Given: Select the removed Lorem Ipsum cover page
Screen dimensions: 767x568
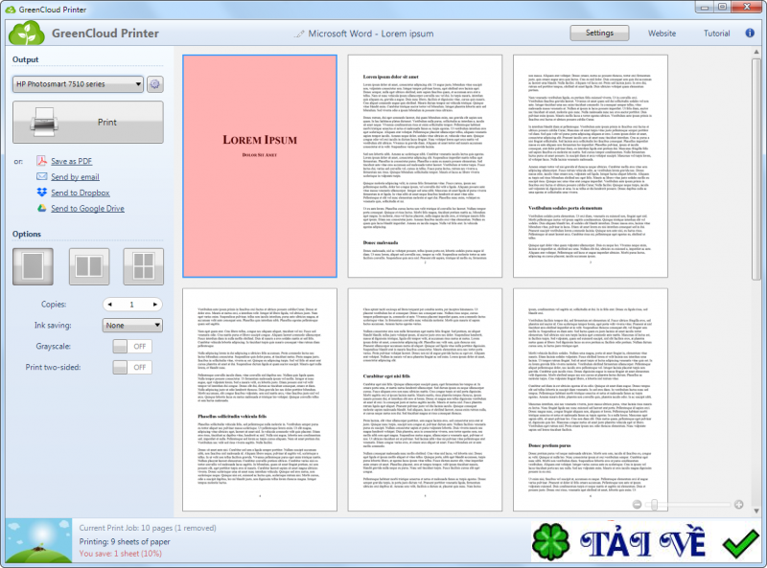Looking at the screenshot, I should (x=260, y=167).
